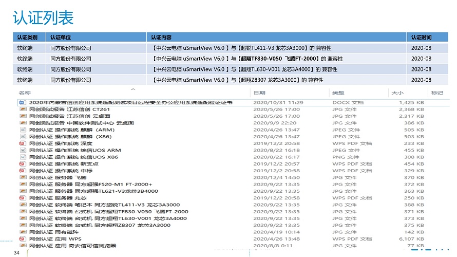Click icon for 应用 奇安信可信浏览器
This screenshot has height=257, width=457.
[23, 246]
